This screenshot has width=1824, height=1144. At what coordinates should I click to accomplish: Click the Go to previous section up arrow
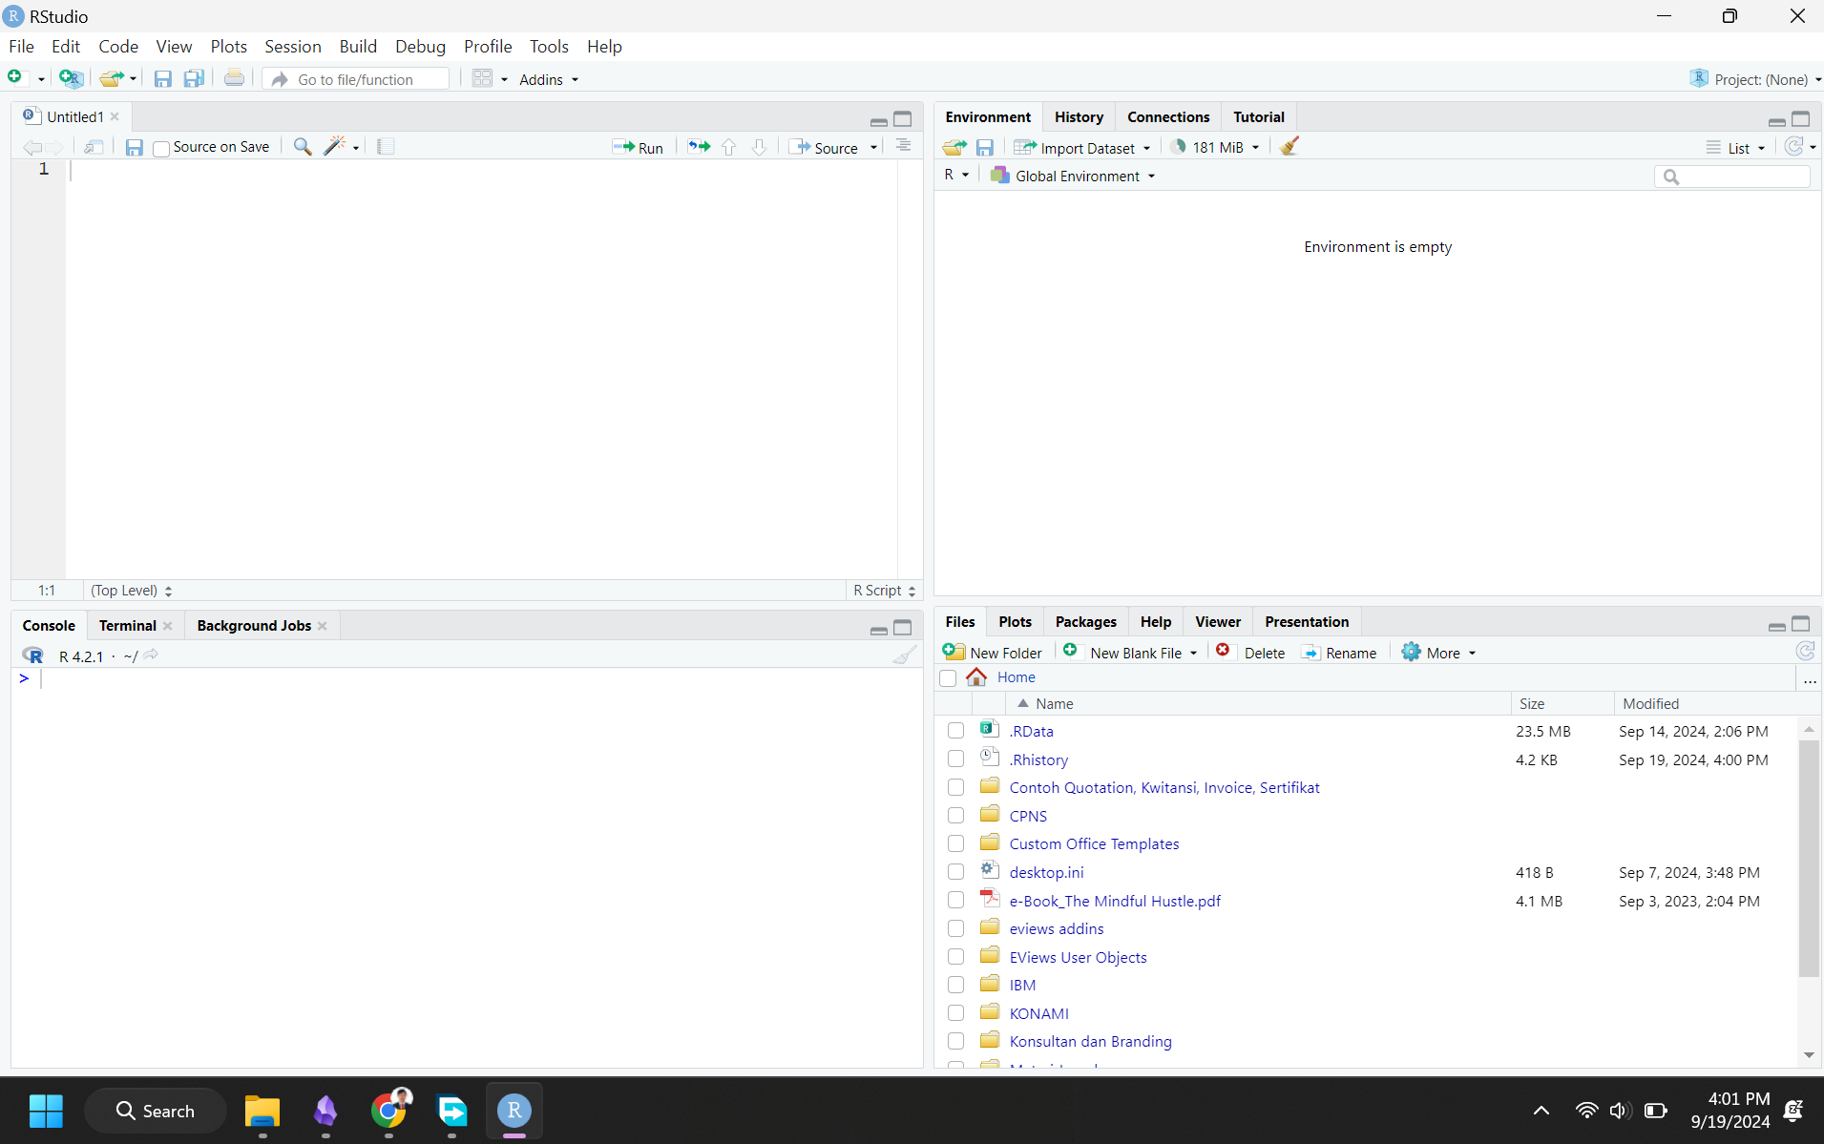click(x=729, y=147)
